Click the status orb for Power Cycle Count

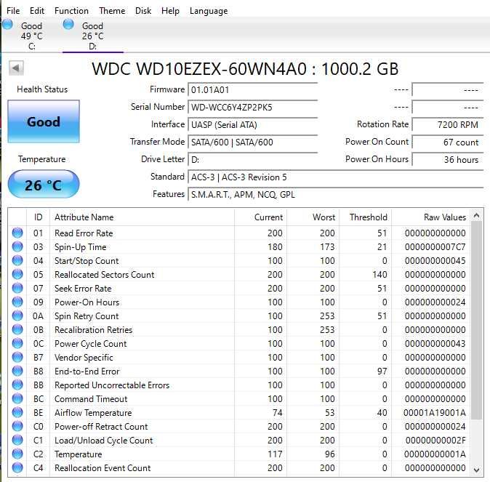click(x=17, y=343)
